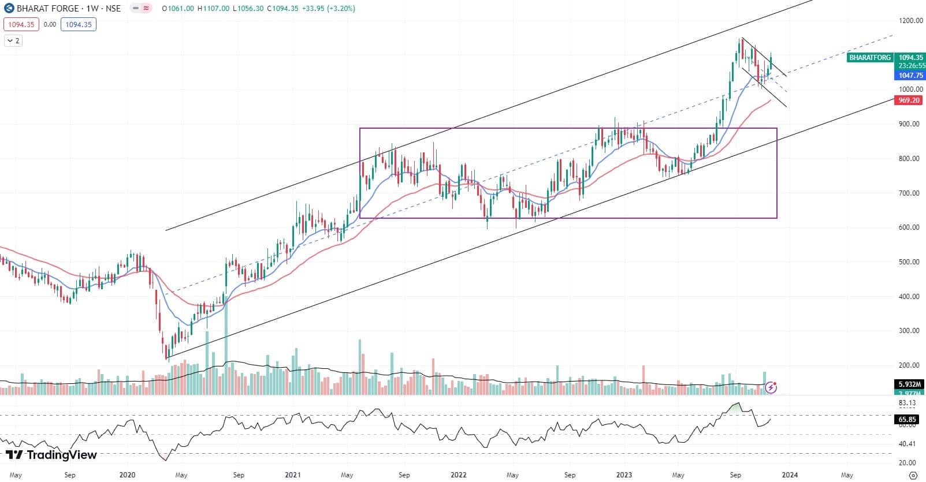
Task: Click the 2021 time axis label
Action: (x=293, y=475)
